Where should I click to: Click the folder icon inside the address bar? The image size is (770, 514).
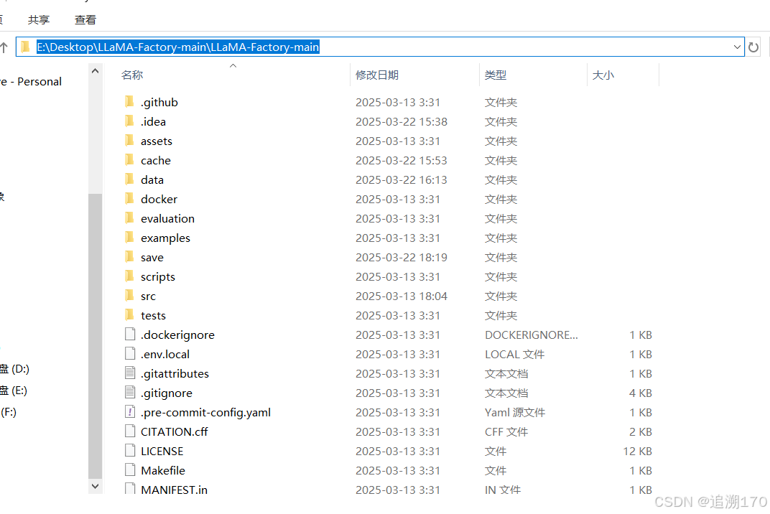pos(26,47)
